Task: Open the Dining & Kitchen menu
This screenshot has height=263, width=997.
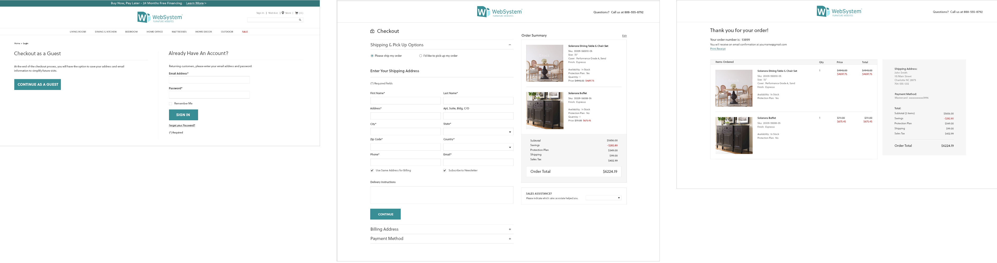Action: 106,32
